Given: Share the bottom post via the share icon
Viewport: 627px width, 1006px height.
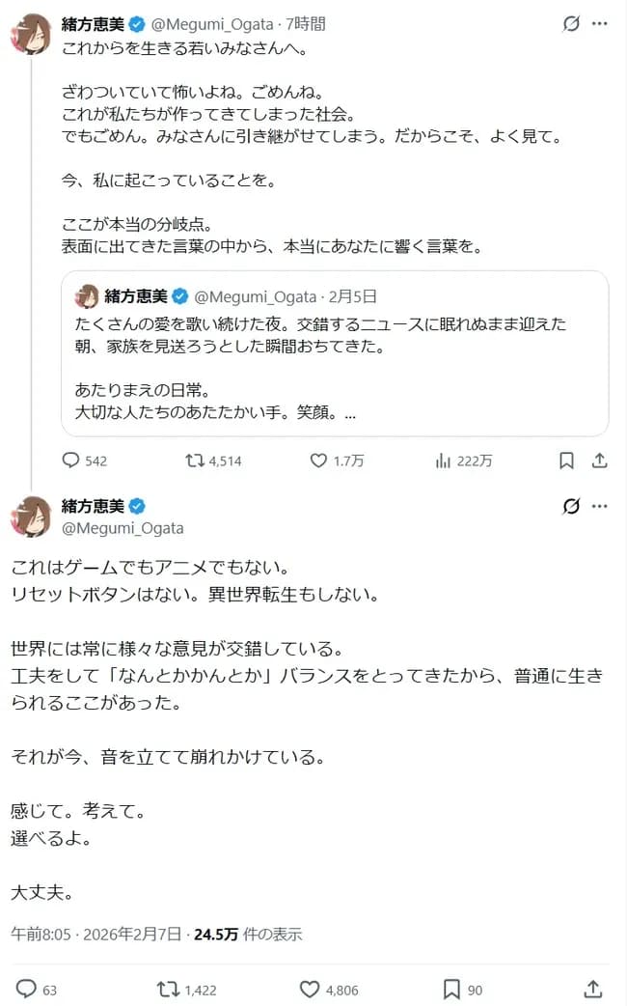Looking at the screenshot, I should (592, 989).
